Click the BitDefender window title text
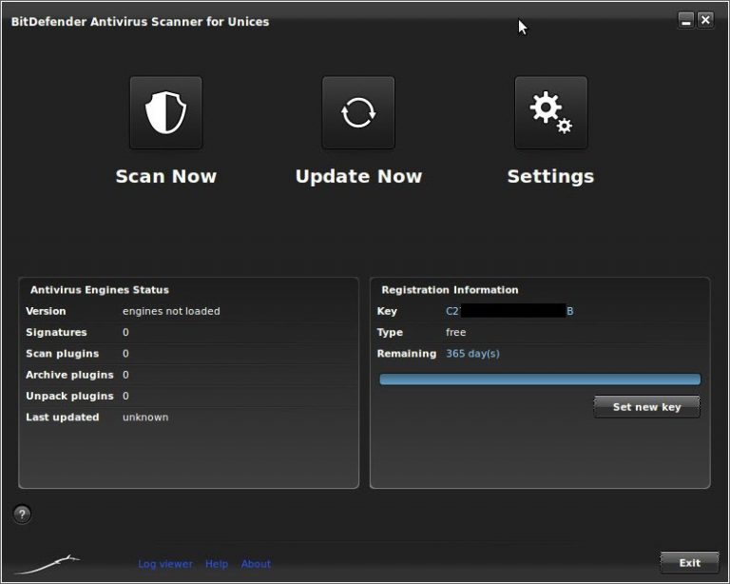This screenshot has width=730, height=584. click(140, 22)
